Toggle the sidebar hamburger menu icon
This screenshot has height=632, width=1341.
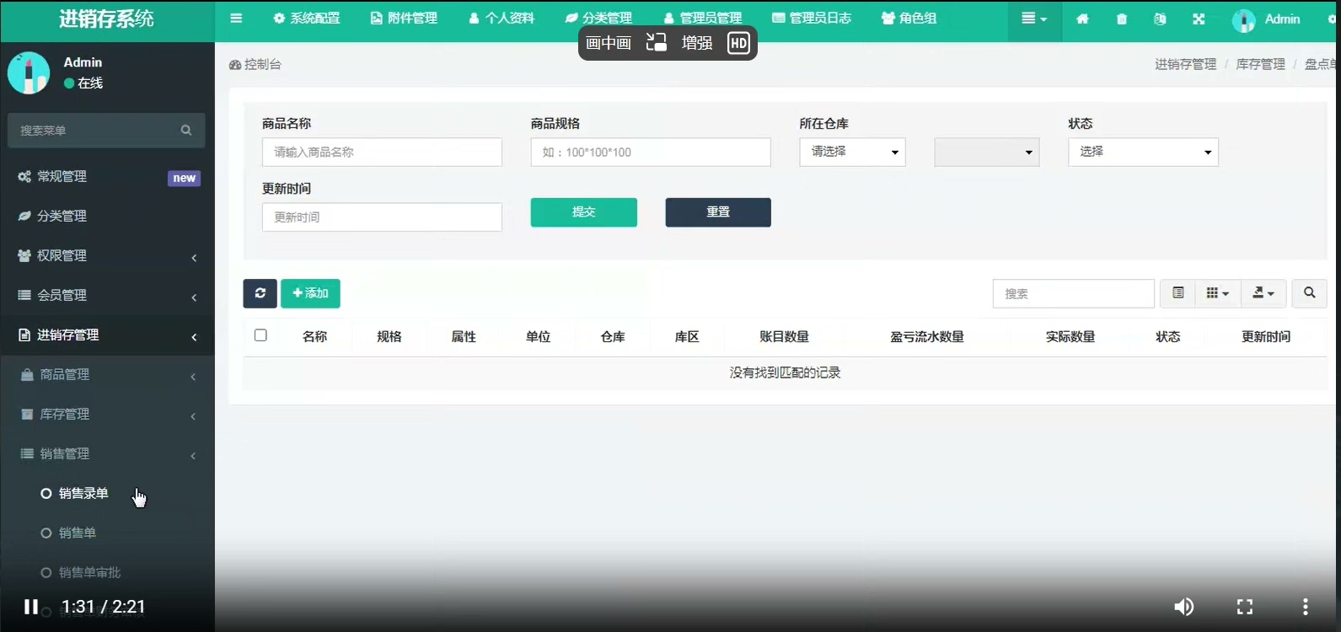pos(236,19)
